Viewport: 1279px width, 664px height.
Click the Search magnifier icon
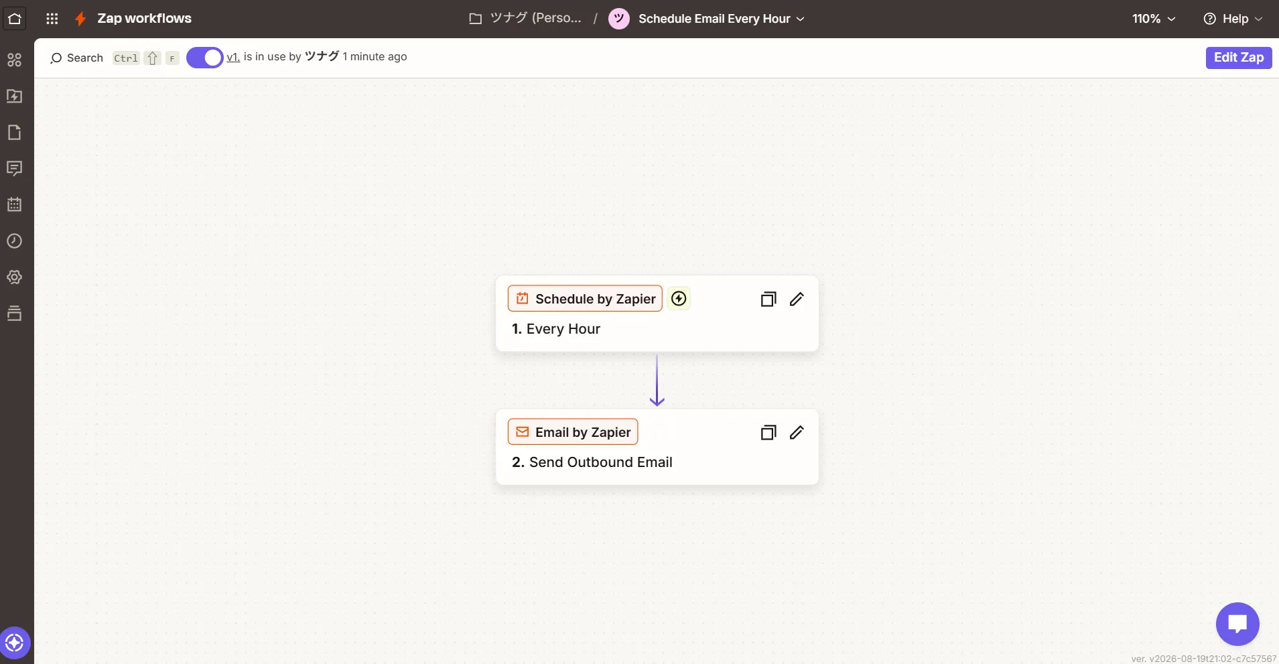56,58
